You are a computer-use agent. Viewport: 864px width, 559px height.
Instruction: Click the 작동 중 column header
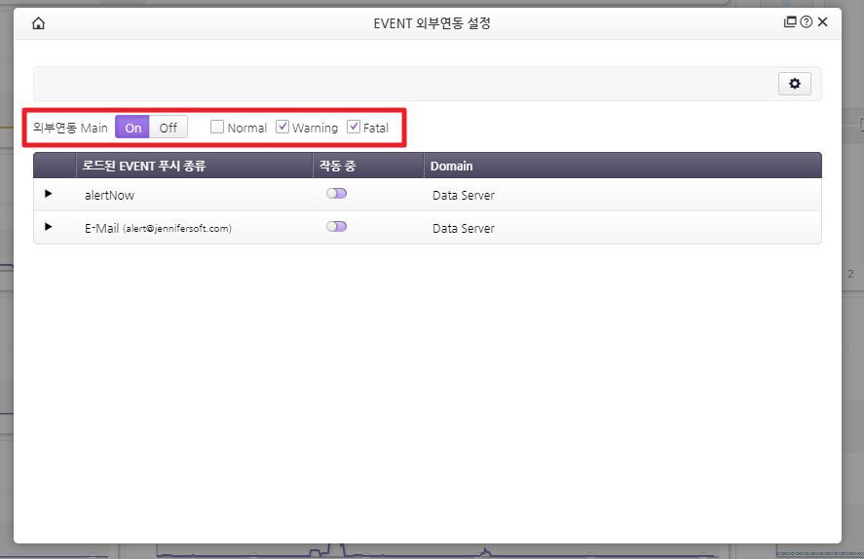tap(338, 167)
